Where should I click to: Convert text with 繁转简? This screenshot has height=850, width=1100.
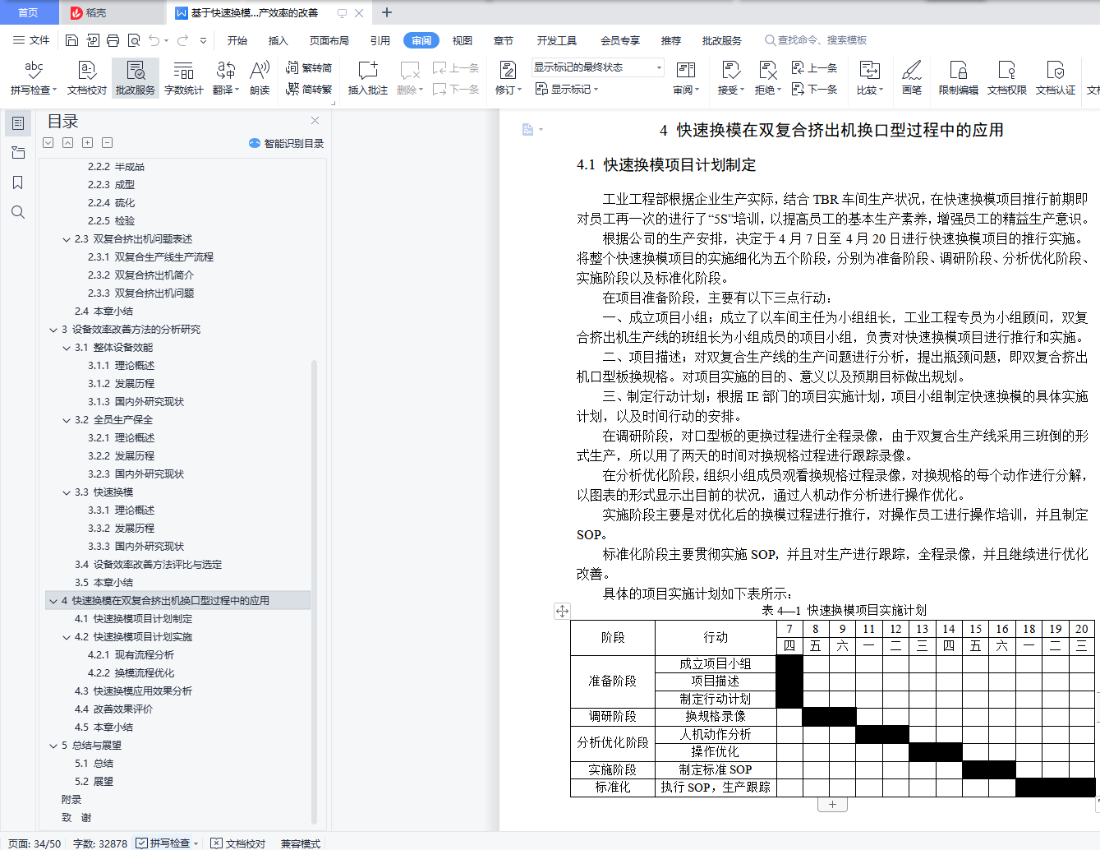tap(309, 68)
